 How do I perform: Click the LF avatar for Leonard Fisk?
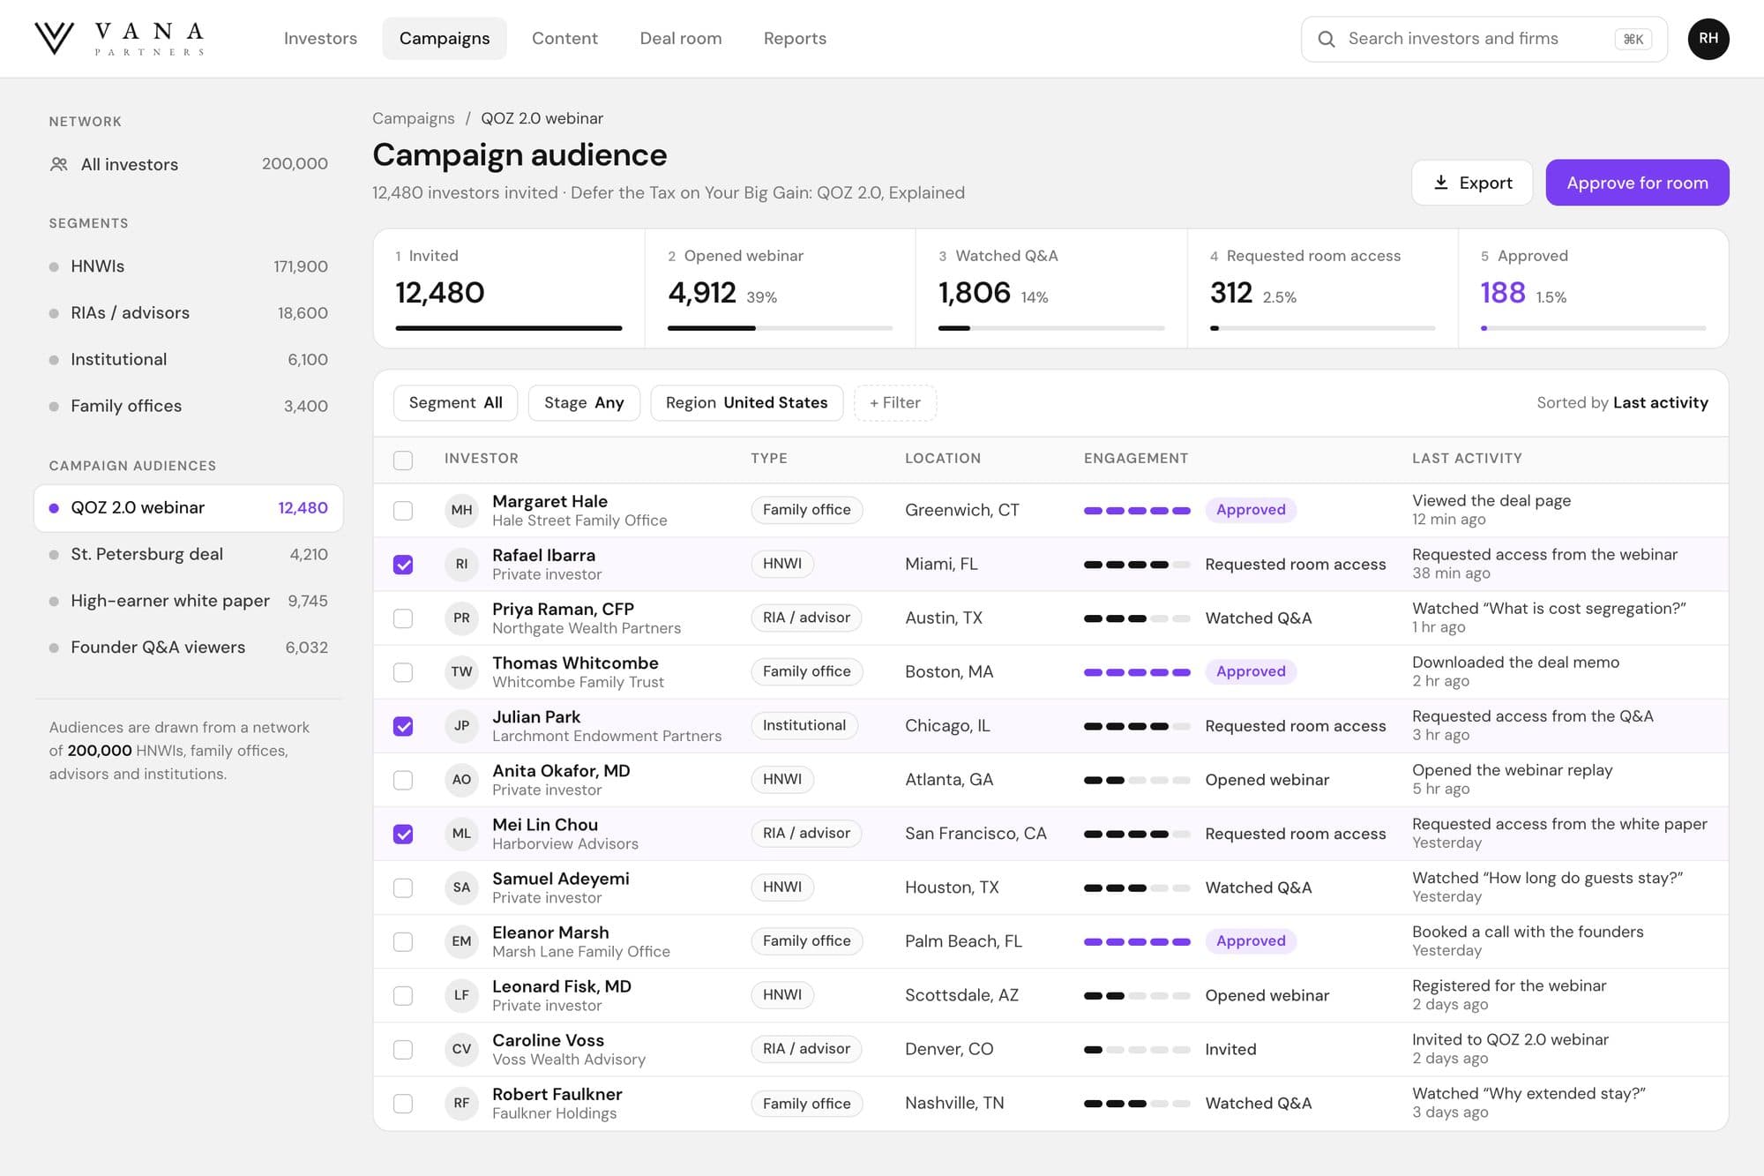(461, 994)
